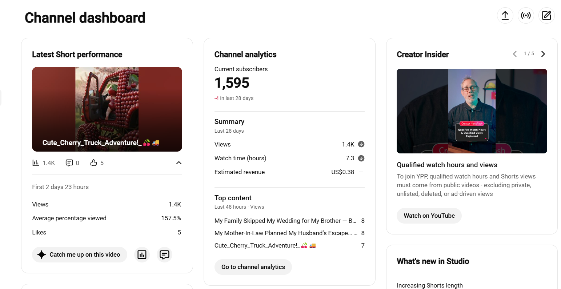
Task: Click the views bar chart stat icon
Action: click(36, 163)
